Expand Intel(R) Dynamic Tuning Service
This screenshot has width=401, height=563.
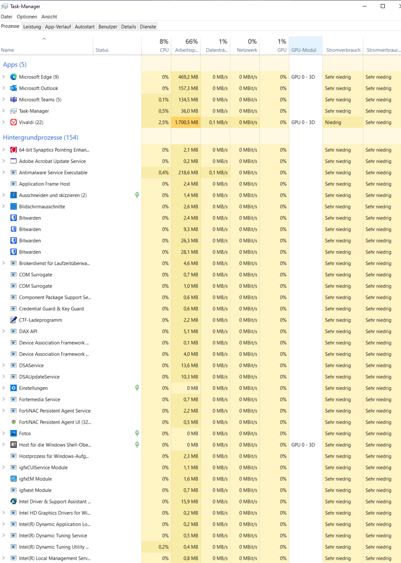pyautogui.click(x=4, y=535)
